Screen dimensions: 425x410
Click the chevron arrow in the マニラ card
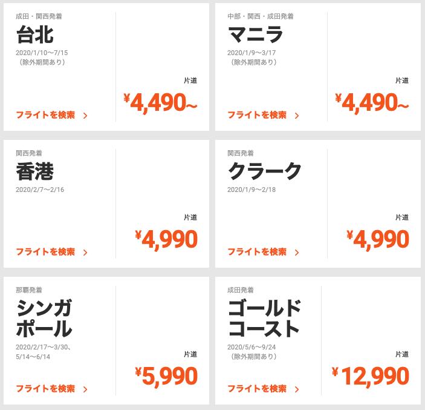(297, 116)
